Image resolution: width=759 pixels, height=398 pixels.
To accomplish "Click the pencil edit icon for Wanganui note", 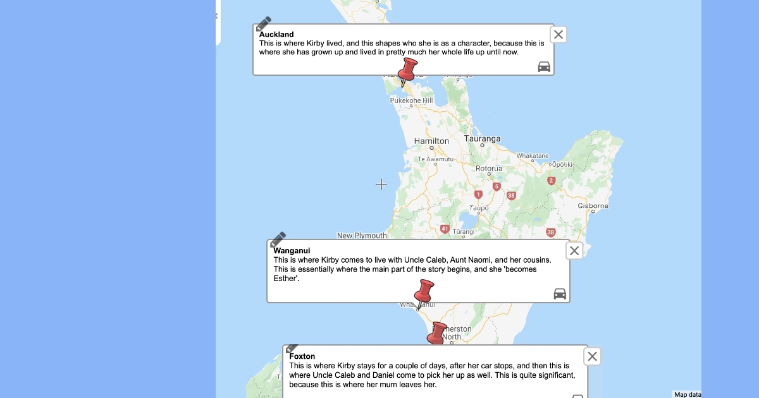I will click(x=278, y=239).
